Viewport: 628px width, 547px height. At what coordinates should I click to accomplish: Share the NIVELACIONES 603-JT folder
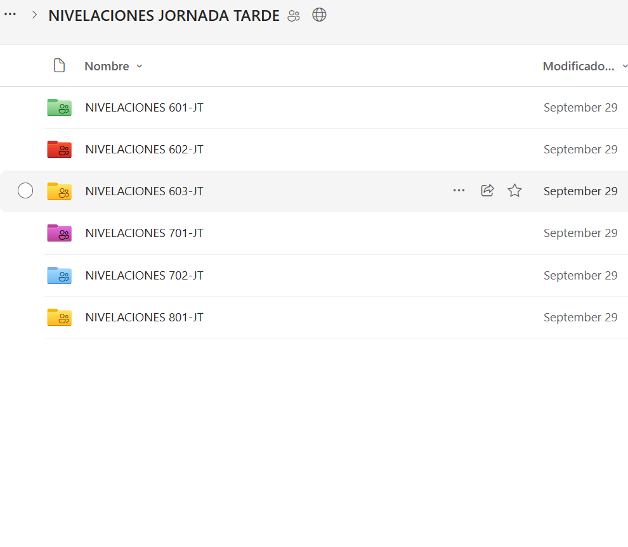487,191
